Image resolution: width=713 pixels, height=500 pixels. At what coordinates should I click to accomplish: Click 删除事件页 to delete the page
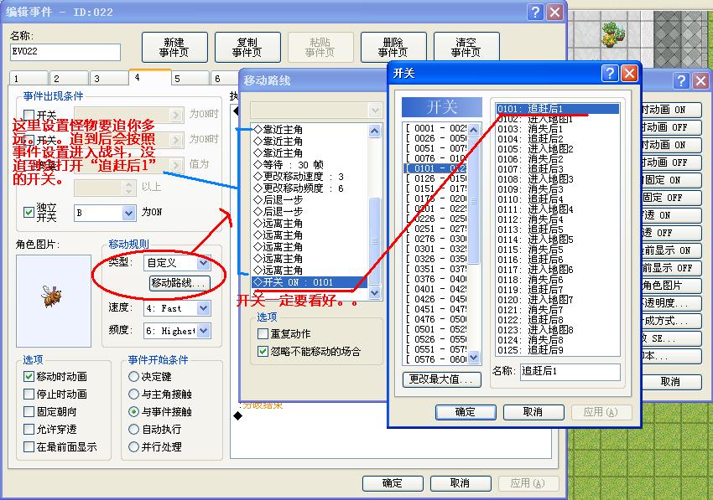(x=393, y=47)
